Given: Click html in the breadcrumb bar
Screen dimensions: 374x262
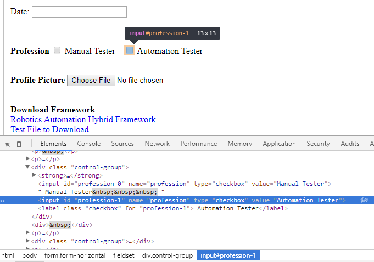Looking at the screenshot, I should pos(8,255).
